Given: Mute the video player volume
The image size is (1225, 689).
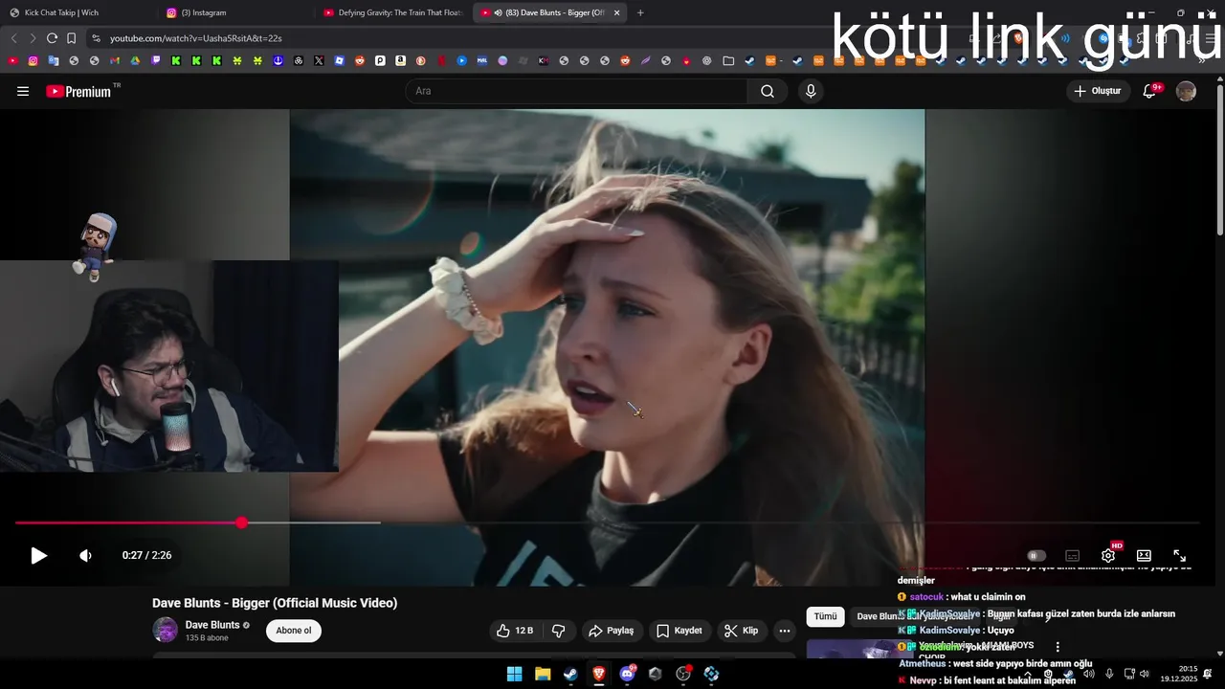Looking at the screenshot, I should pos(85,555).
